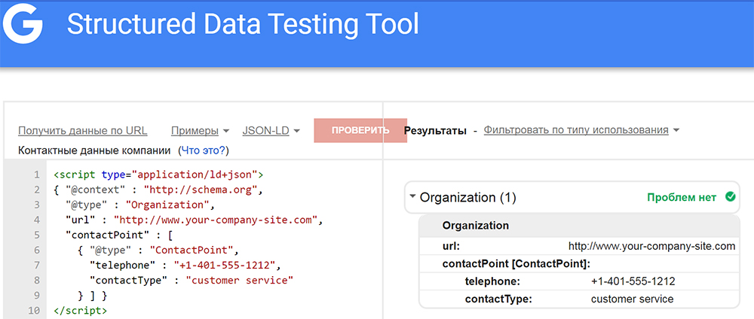
Task: Open the Получить данные по URL link
Action: (83, 130)
